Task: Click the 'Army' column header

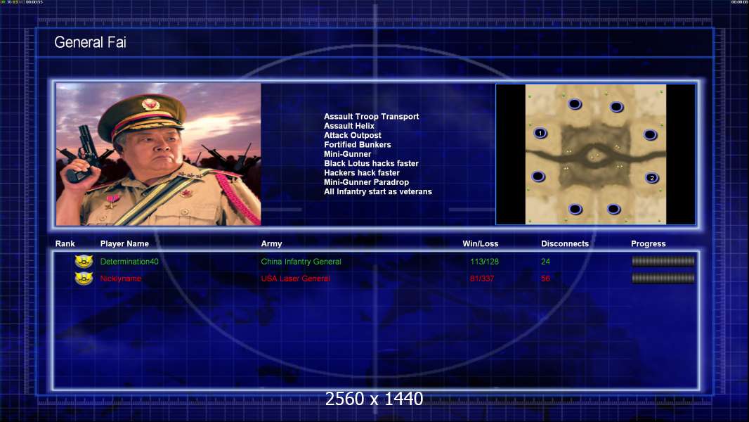Action: (271, 244)
